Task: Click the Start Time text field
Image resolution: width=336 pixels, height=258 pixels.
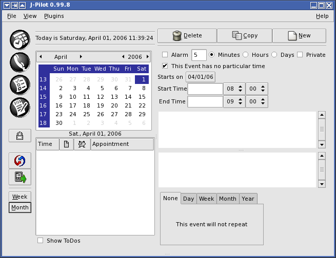Action: pos(205,89)
